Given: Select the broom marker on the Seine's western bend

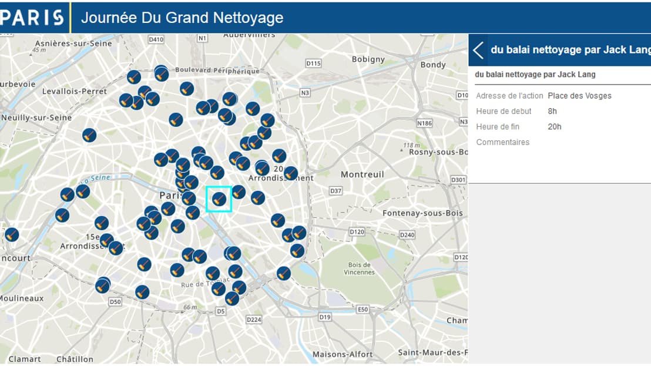Looking at the screenshot, I should point(62,215).
